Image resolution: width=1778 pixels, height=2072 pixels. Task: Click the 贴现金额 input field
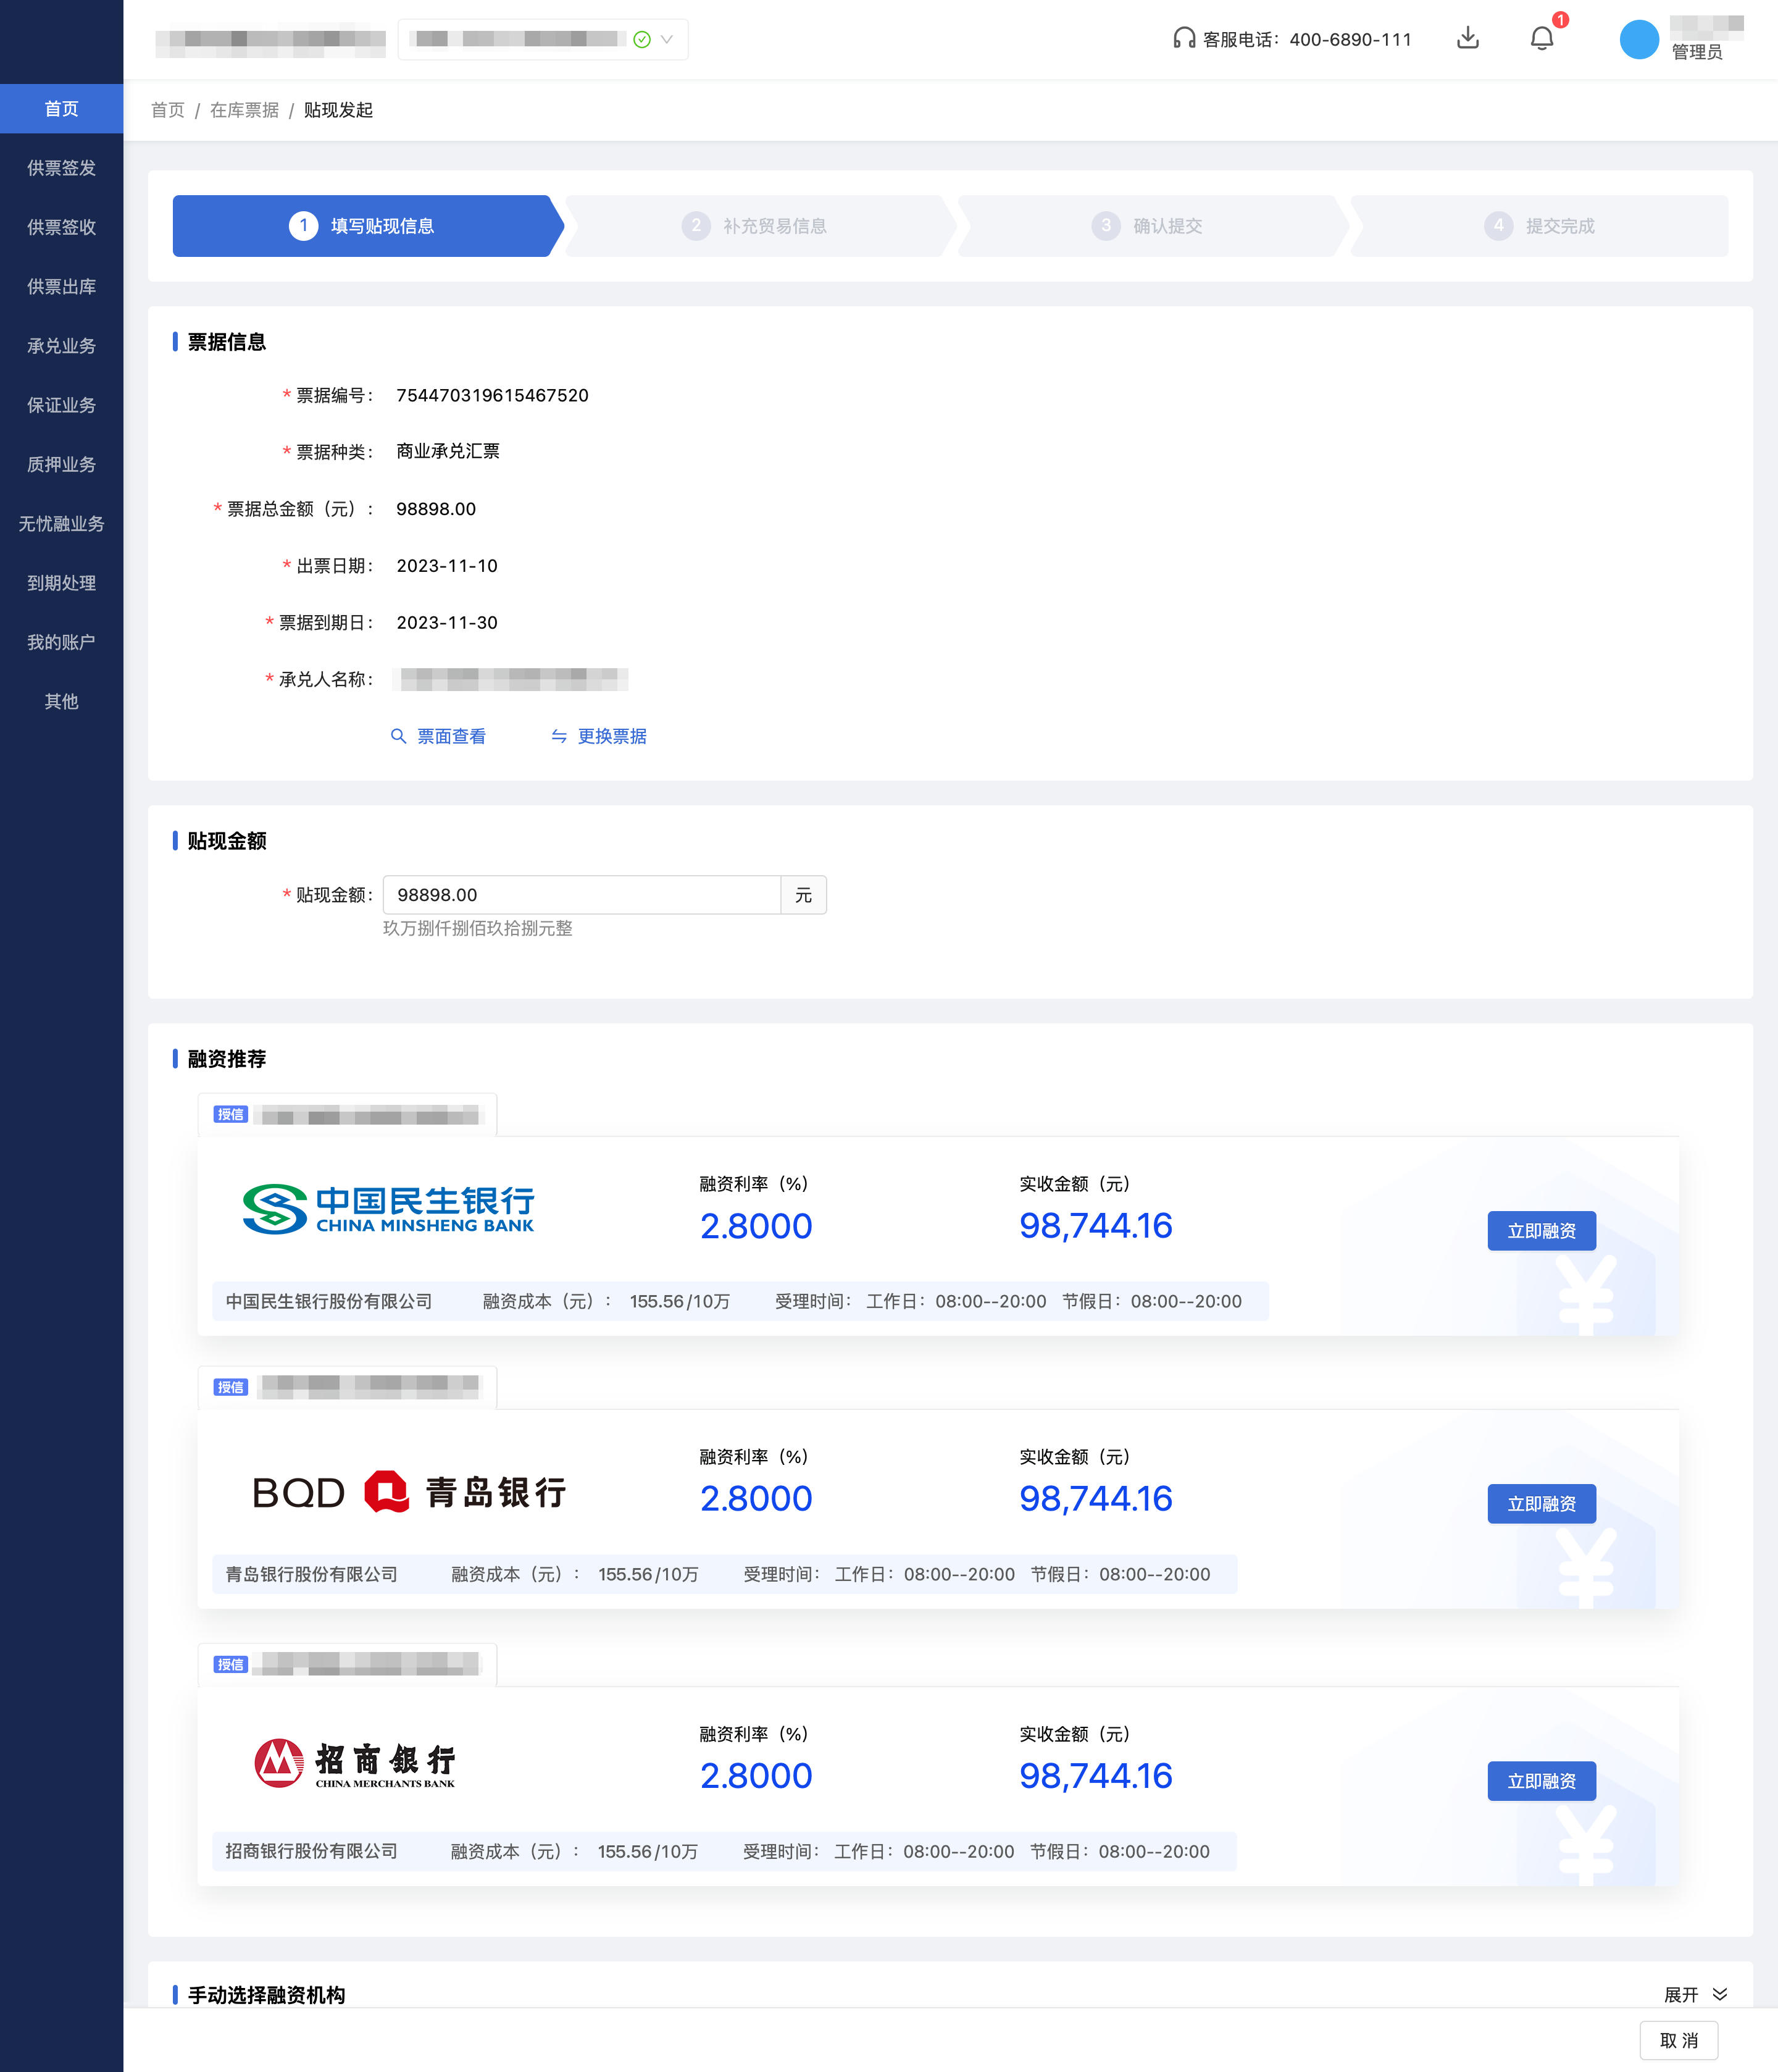coord(582,895)
